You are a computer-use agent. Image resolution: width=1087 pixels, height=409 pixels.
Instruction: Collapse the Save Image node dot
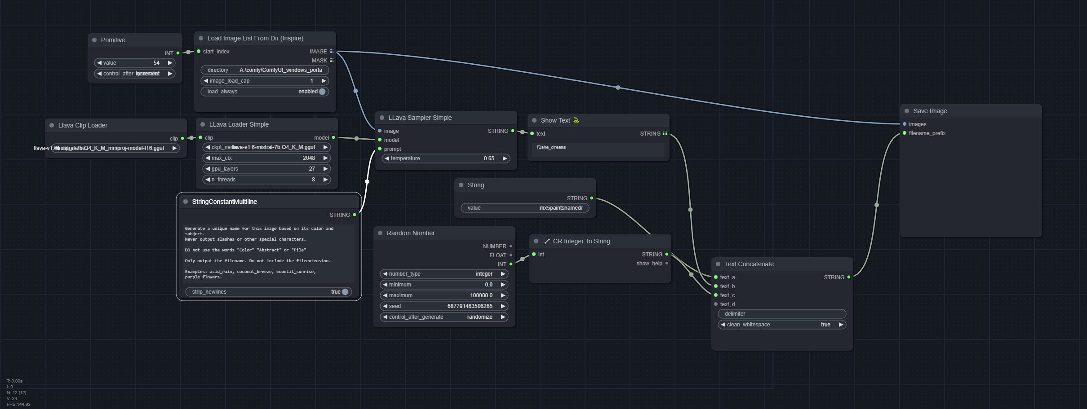click(x=907, y=111)
